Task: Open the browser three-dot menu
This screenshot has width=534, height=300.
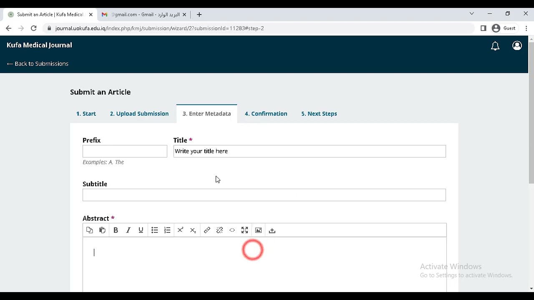Action: pyautogui.click(x=526, y=28)
